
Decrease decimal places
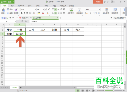[x=99, y=13]
